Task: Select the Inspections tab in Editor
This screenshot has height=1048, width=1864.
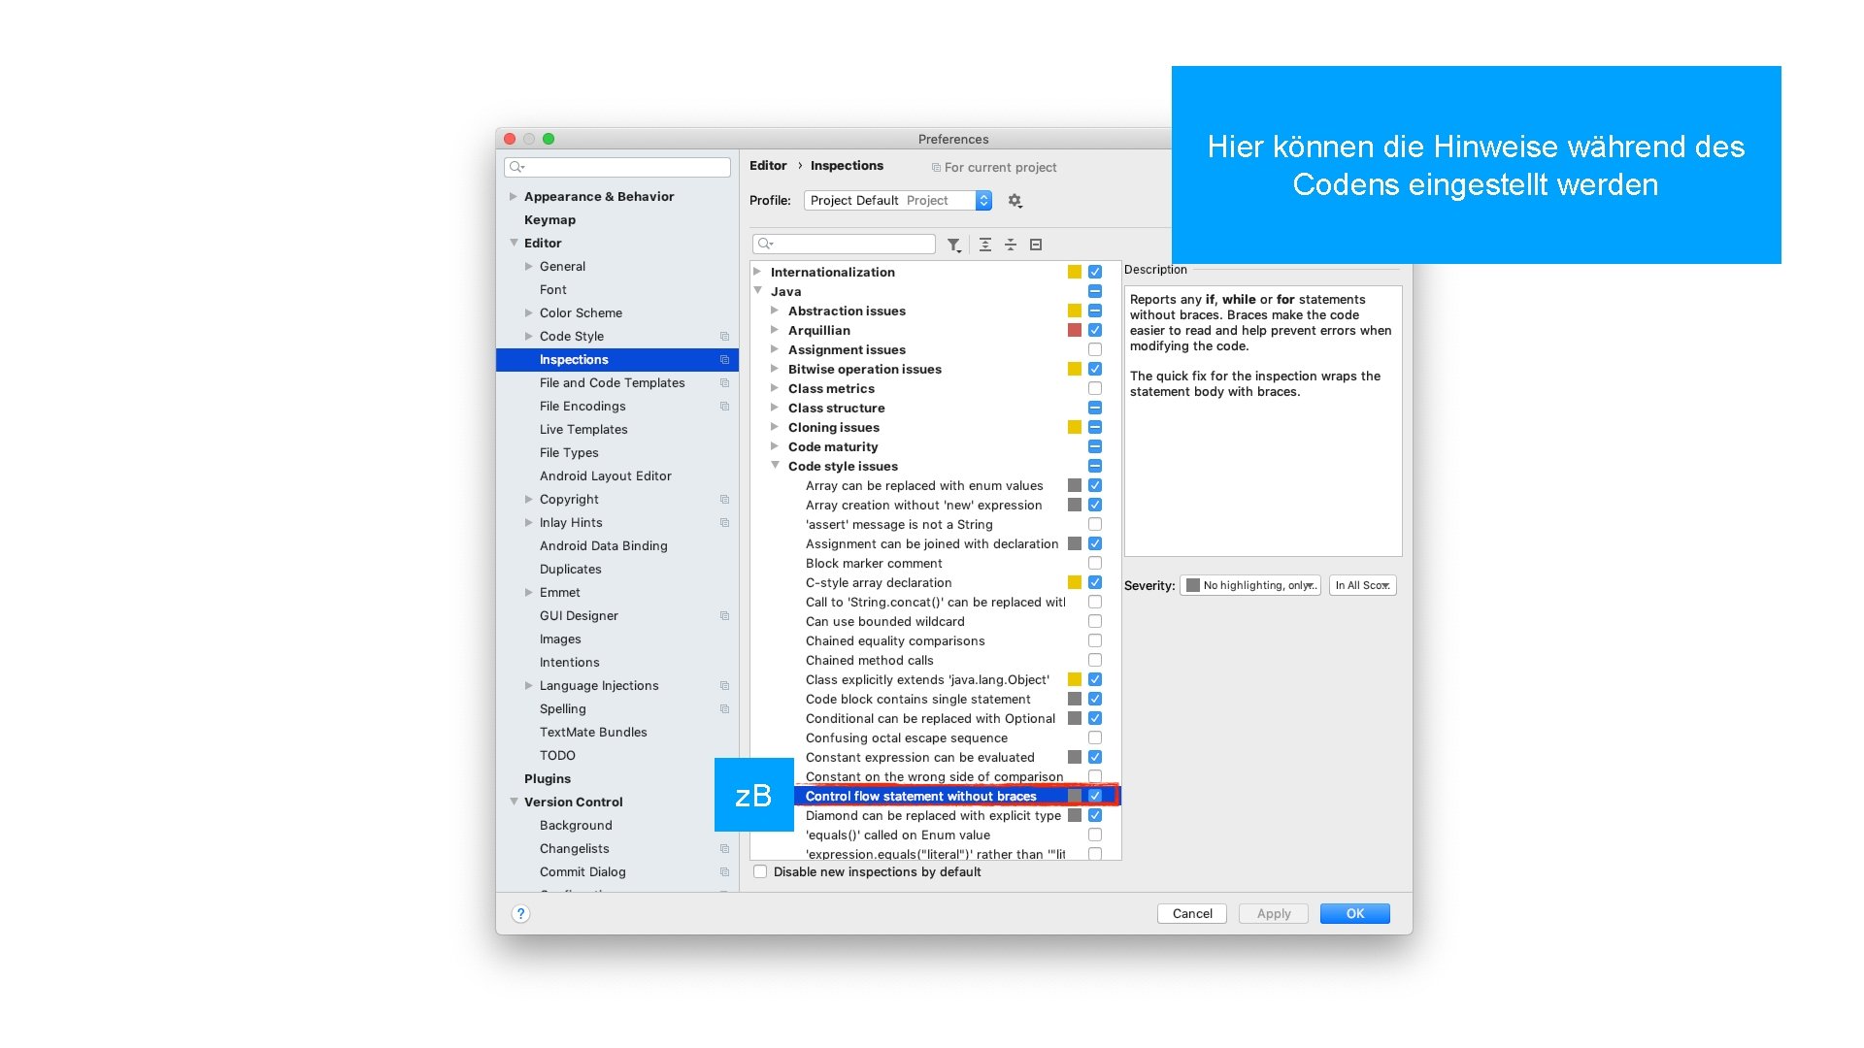Action: [574, 360]
